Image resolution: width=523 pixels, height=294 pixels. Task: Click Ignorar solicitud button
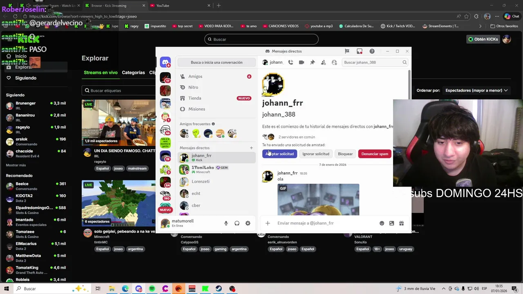(316, 154)
